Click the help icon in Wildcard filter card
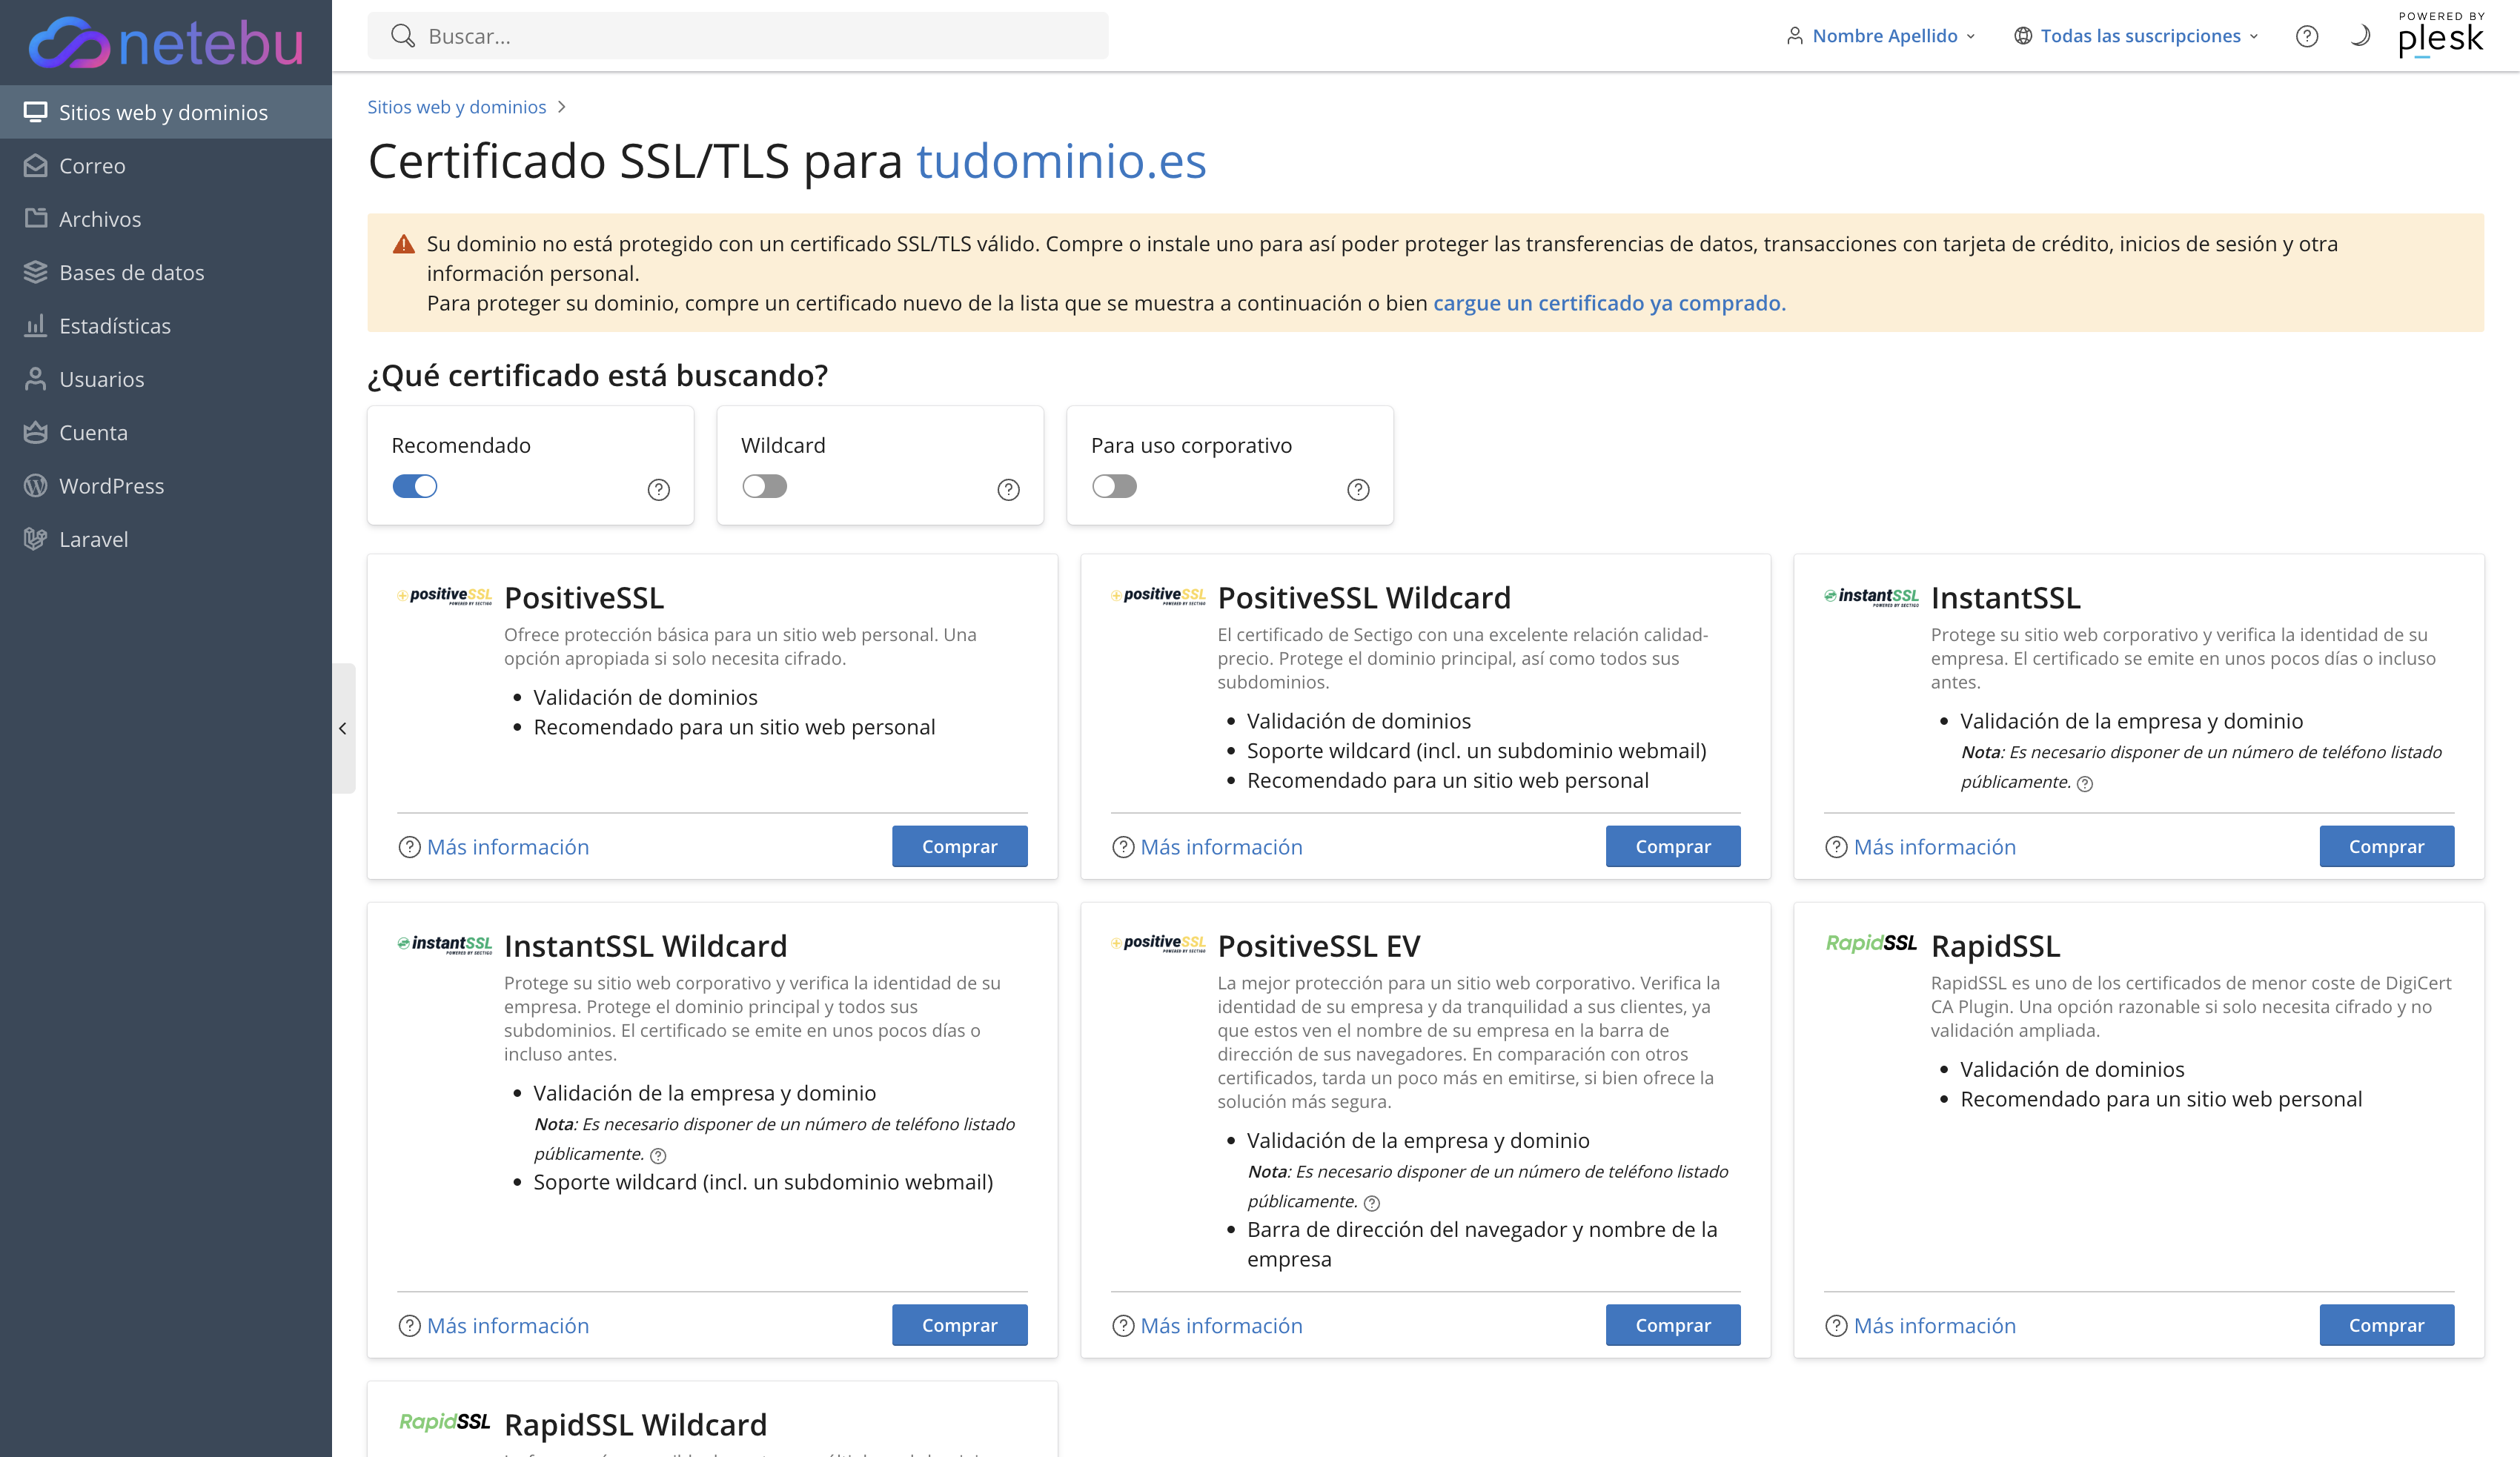The image size is (2520, 1457). coord(1008,489)
